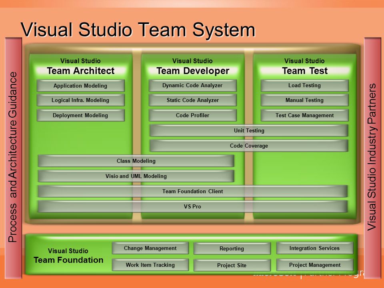Click the Project Management box
384x288 pixels.
(x=315, y=265)
